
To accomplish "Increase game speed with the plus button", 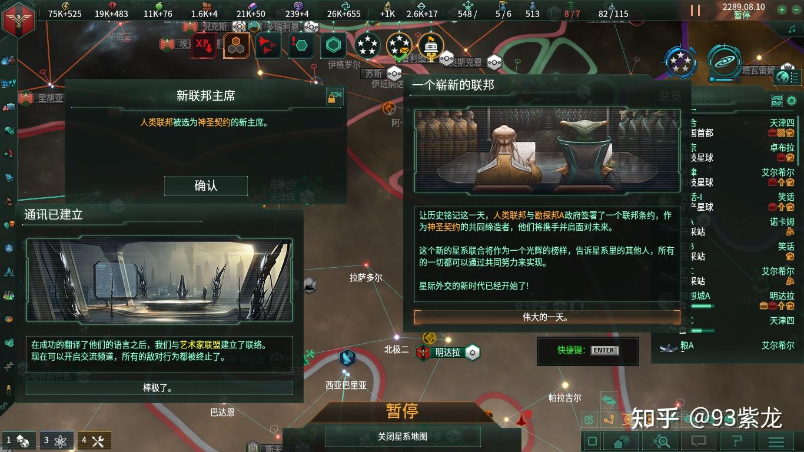I will tap(782, 9).
